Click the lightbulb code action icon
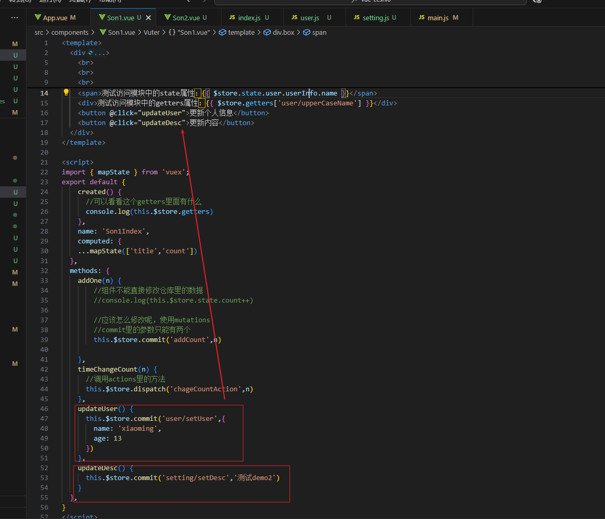 tap(66, 92)
